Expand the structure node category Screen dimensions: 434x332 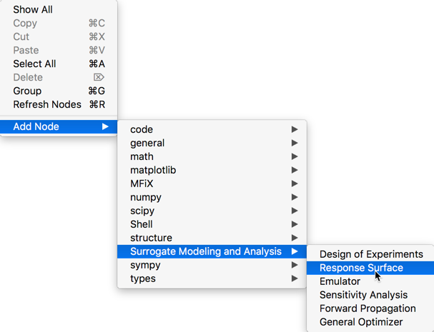(x=151, y=238)
